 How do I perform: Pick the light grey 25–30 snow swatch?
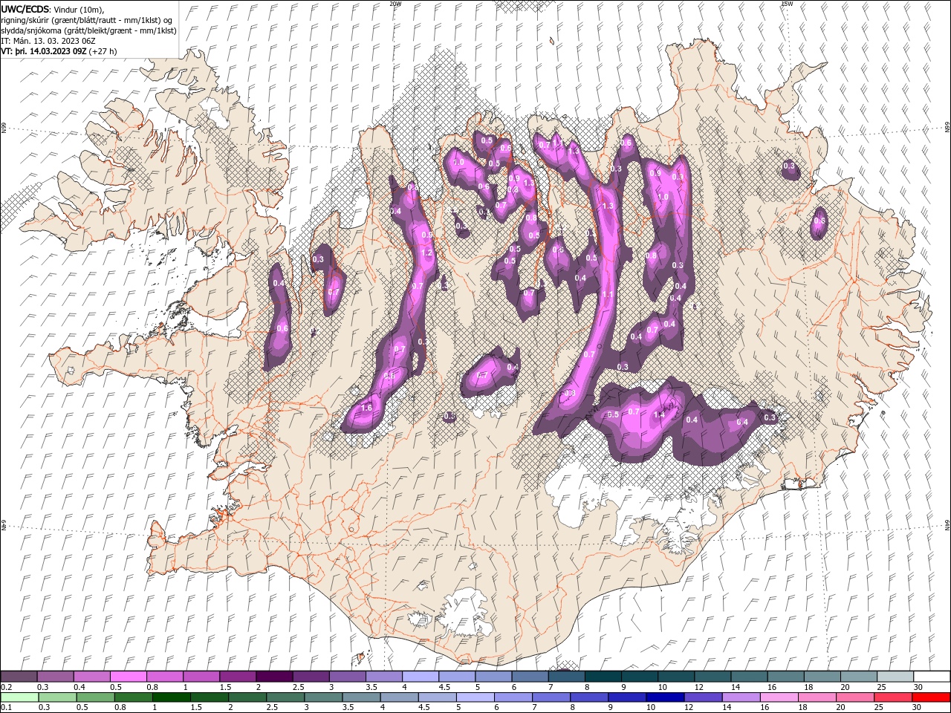[x=895, y=677]
